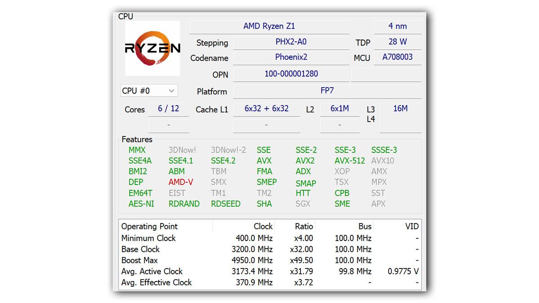
Task: Click the 6x32 + 6x32 L1 cache value
Action: point(266,109)
